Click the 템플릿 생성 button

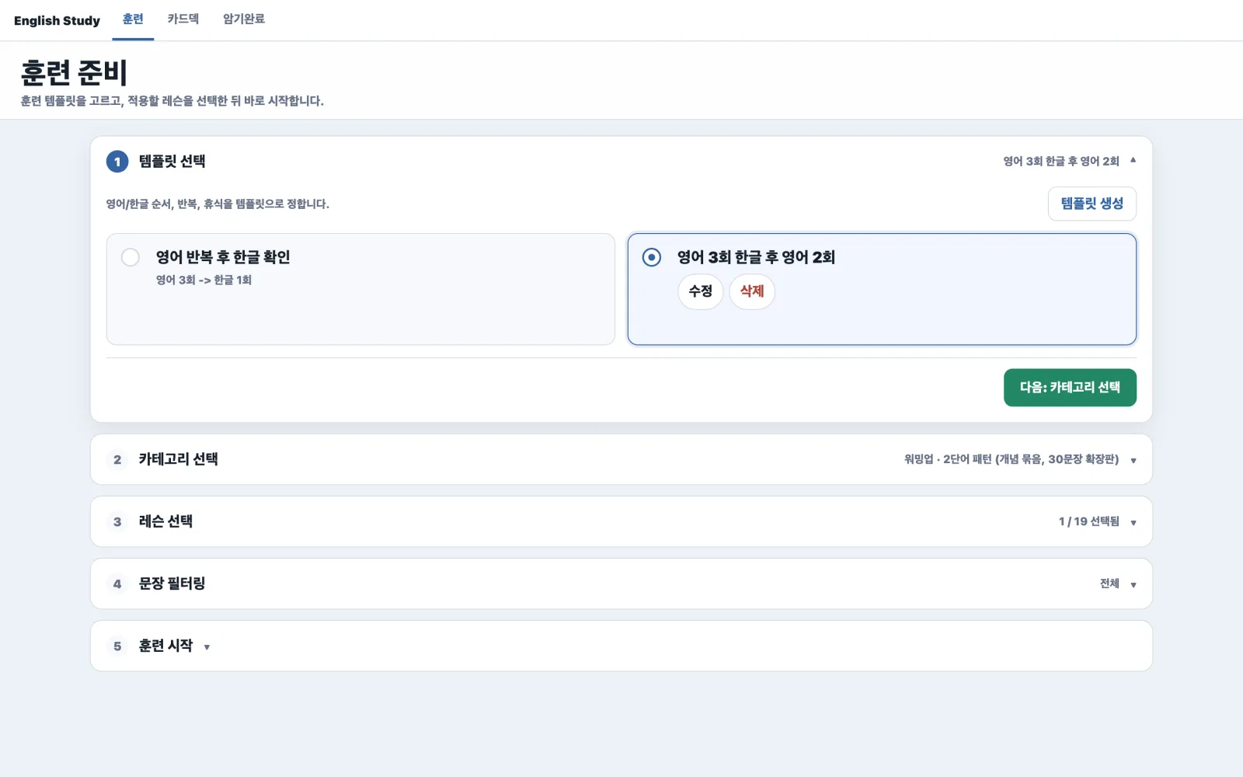pos(1092,204)
